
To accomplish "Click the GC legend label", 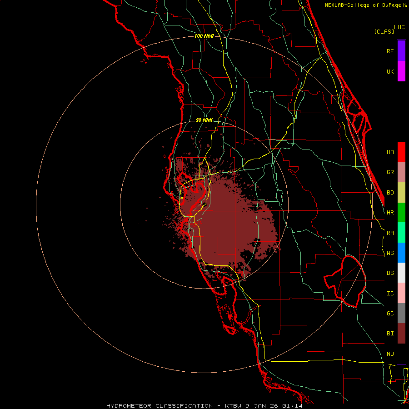I will point(390,314).
